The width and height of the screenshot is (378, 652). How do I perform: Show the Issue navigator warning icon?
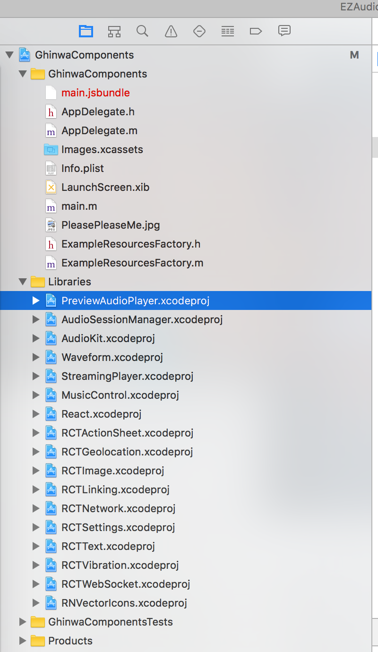(171, 31)
